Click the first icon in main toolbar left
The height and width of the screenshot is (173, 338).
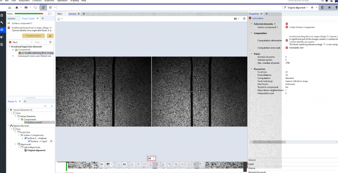9,7
